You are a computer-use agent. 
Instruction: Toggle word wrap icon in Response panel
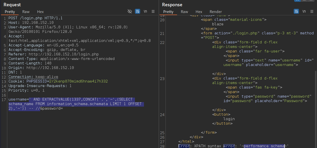pos(296,11)
